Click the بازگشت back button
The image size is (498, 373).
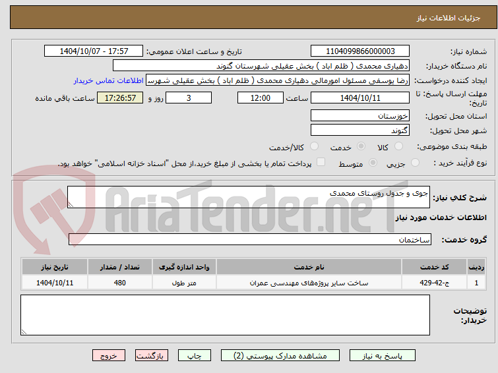(x=152, y=356)
